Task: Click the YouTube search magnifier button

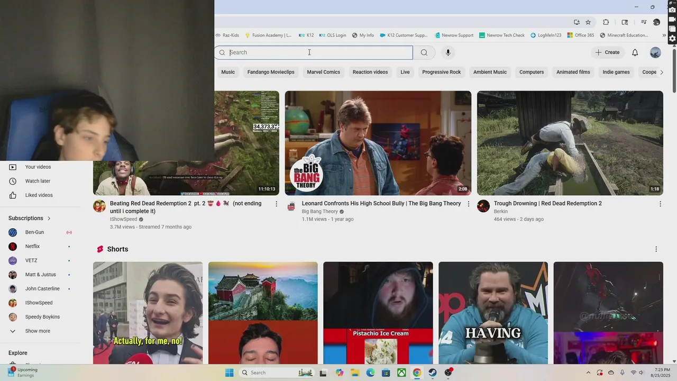Action: point(424,52)
